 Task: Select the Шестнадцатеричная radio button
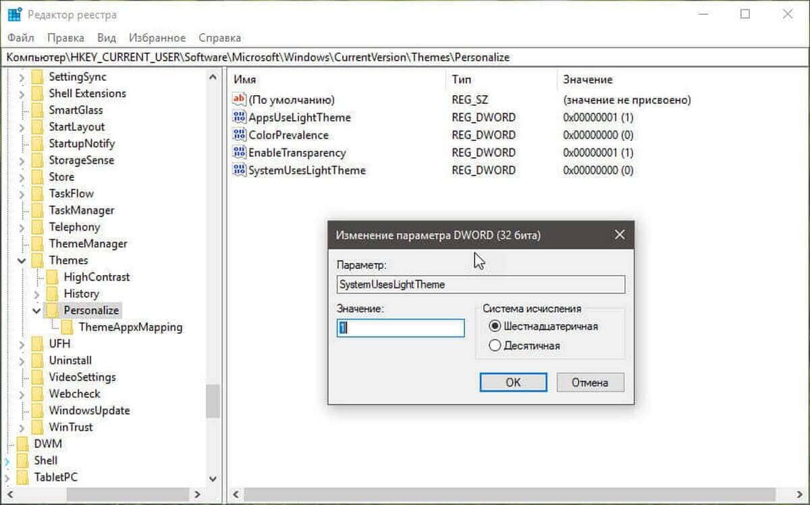point(495,326)
